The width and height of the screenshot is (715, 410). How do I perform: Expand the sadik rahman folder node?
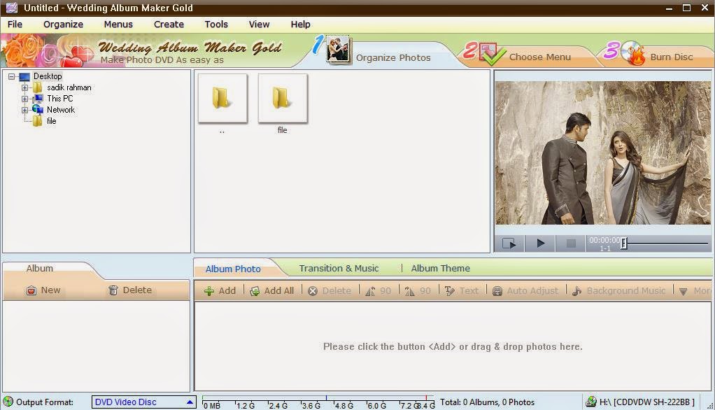pyautogui.click(x=24, y=87)
